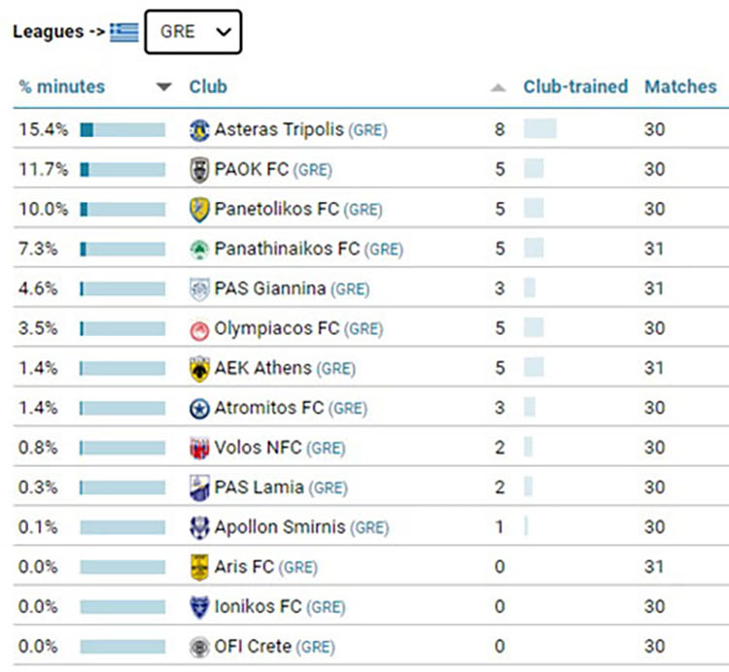Click the Volos NFC crest icon
This screenshot has width=729, height=672.
click(199, 448)
